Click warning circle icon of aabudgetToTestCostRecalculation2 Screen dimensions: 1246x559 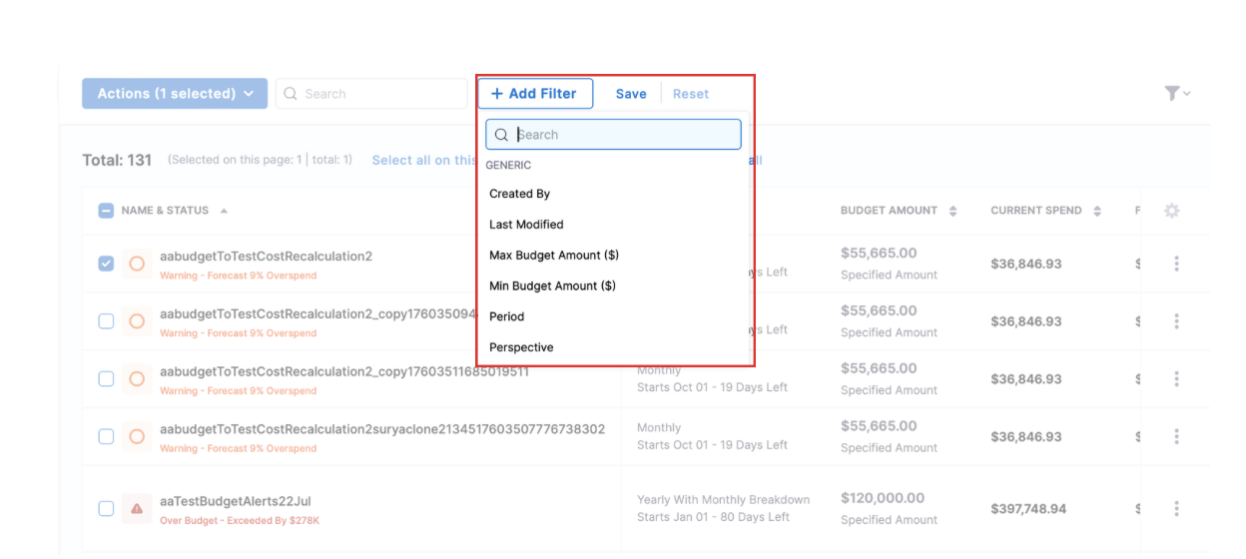pyautogui.click(x=137, y=264)
